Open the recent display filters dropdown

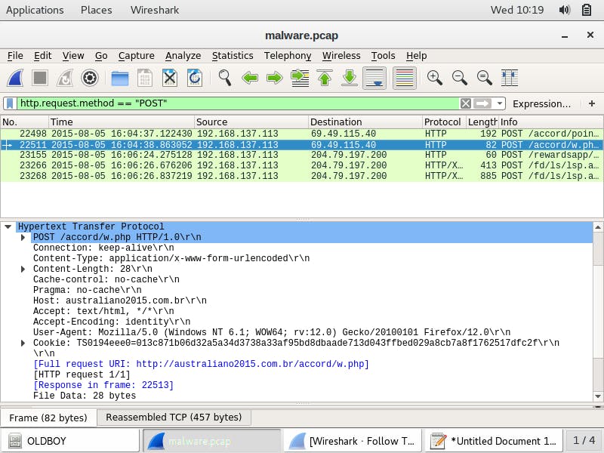(x=500, y=103)
